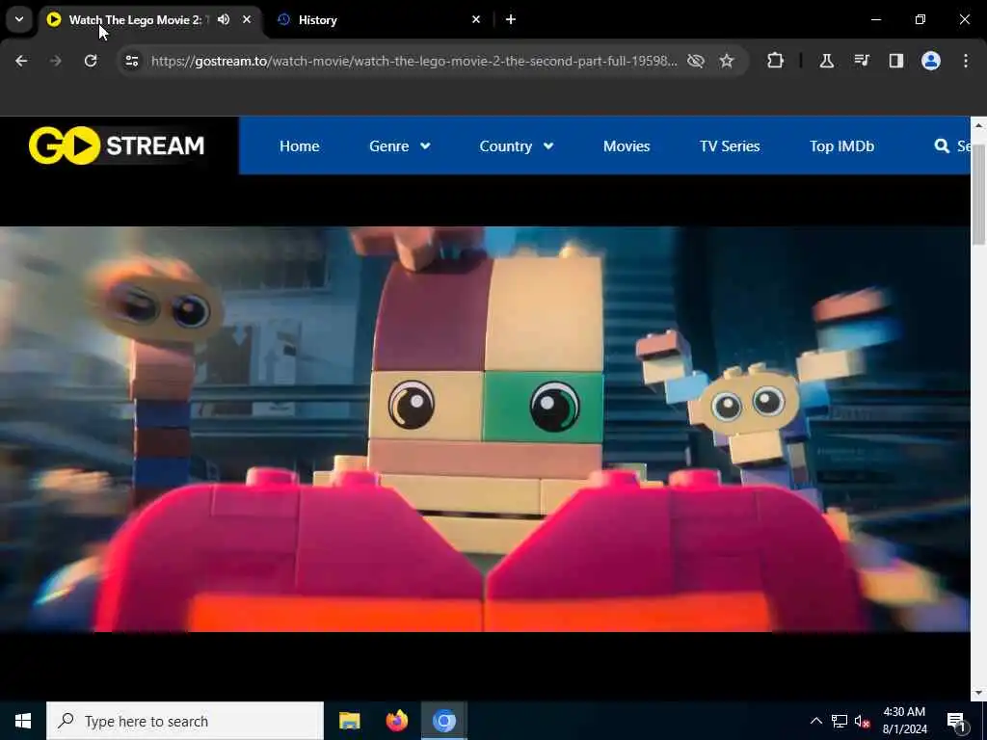Open the Chrome profile avatar
The width and height of the screenshot is (987, 740).
point(931,61)
